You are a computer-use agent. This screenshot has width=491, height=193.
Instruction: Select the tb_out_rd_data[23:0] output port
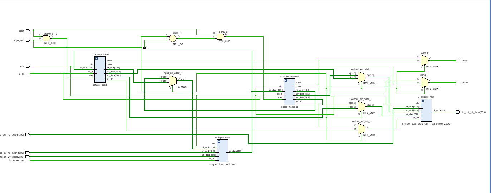coord(458,112)
